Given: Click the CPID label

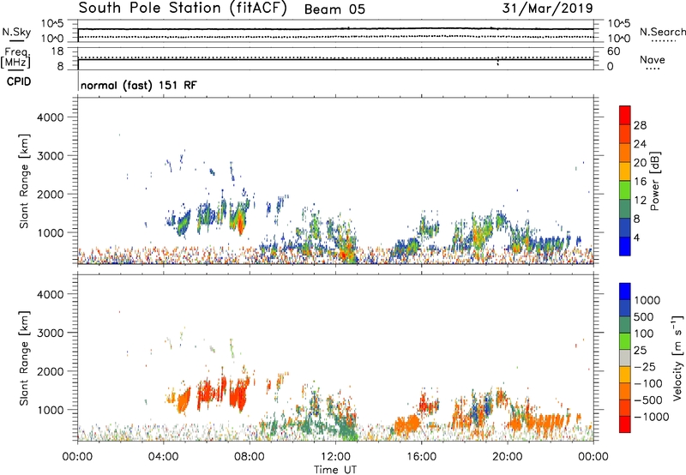Looking at the screenshot, I should point(19,81).
